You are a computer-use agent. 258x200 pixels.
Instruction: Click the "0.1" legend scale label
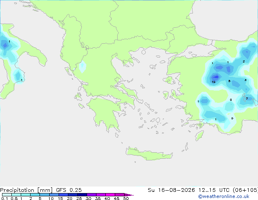tap(4, 198)
